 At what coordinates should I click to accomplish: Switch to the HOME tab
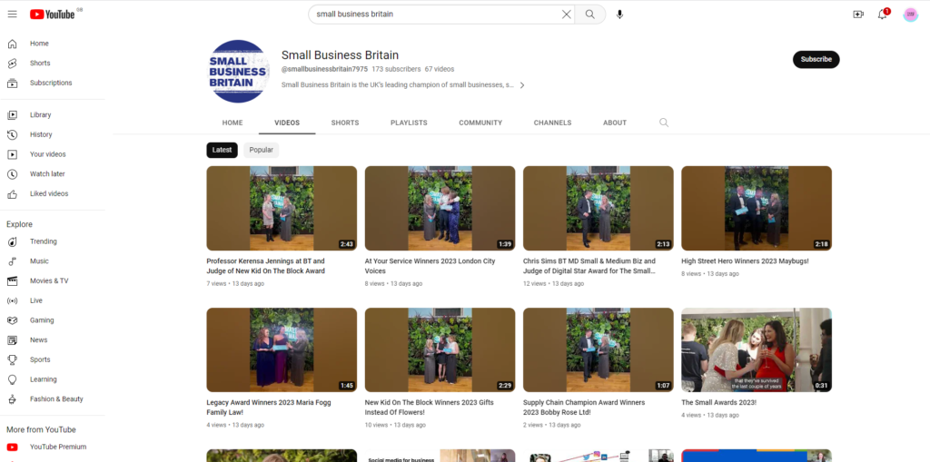coord(232,123)
